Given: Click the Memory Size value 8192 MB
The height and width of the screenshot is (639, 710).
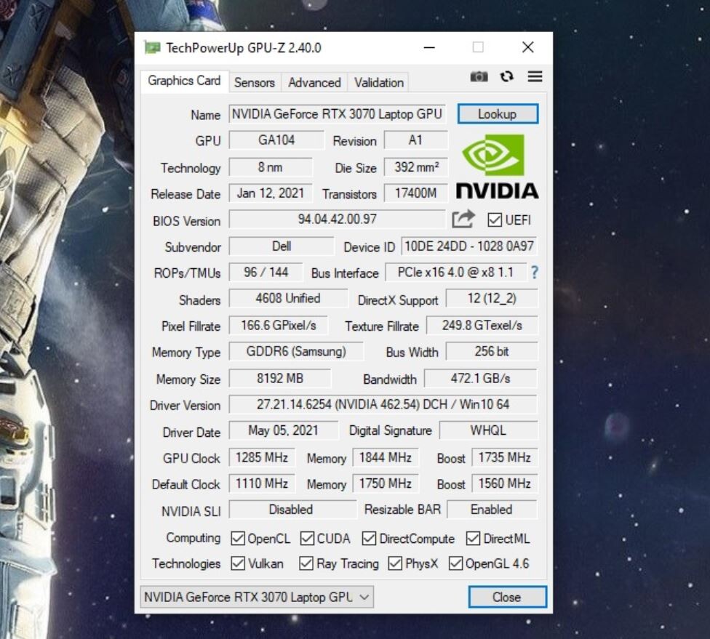Looking at the screenshot, I should click(280, 378).
